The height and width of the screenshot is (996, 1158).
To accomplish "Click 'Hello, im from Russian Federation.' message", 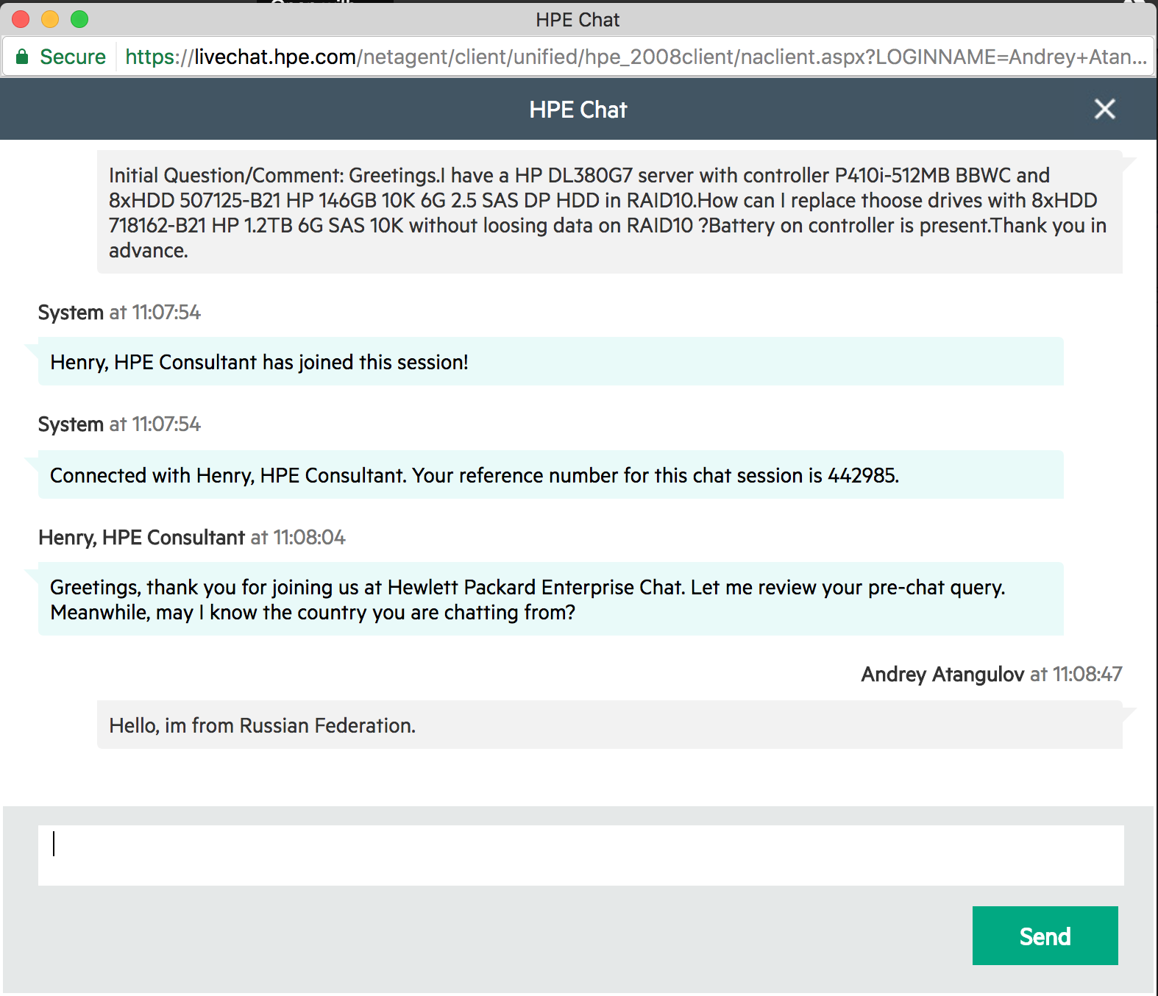I will 610,725.
